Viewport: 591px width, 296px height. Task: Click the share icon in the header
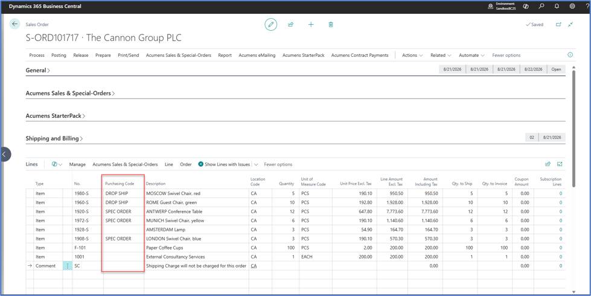290,25
